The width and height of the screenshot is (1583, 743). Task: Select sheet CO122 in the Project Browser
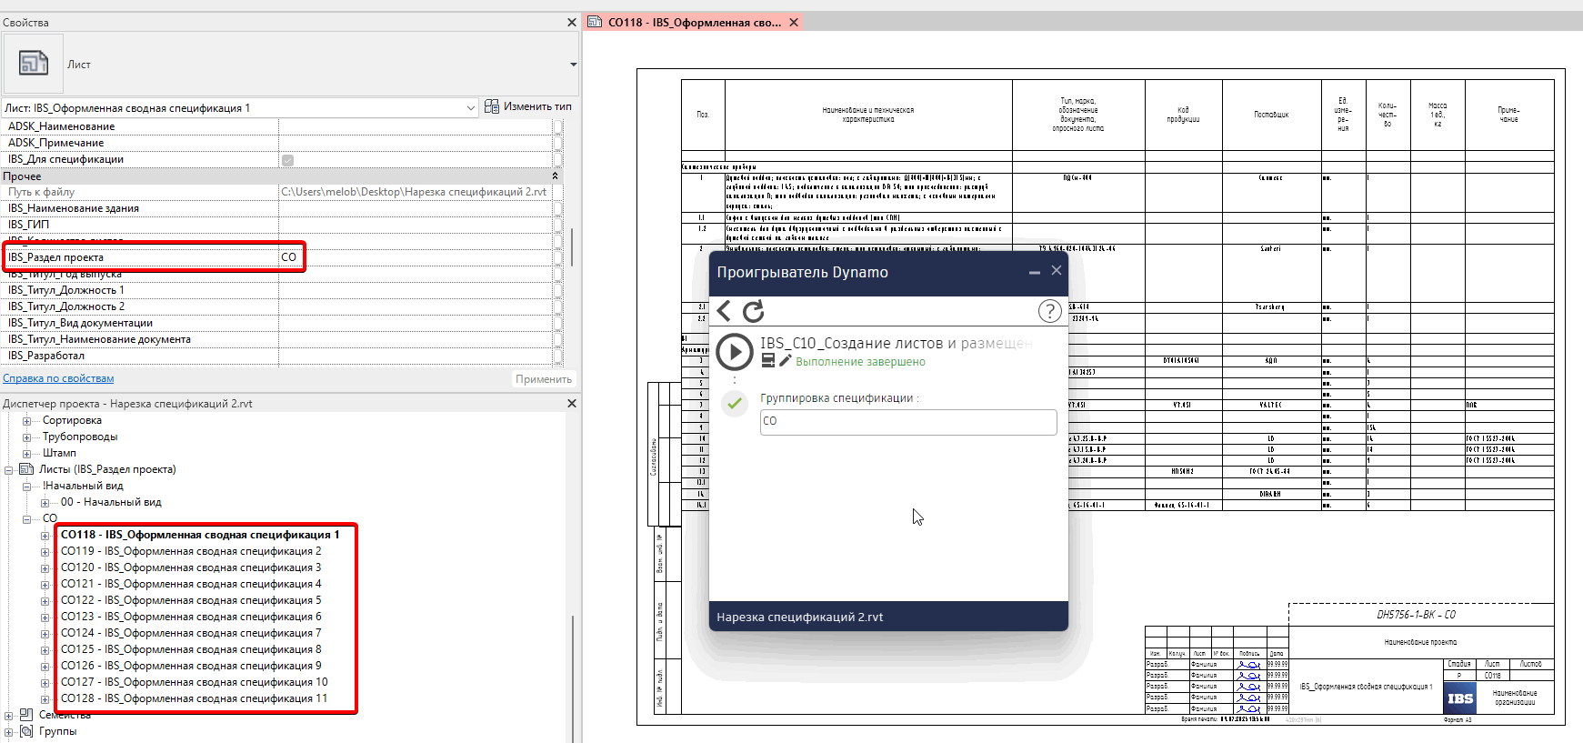(191, 600)
